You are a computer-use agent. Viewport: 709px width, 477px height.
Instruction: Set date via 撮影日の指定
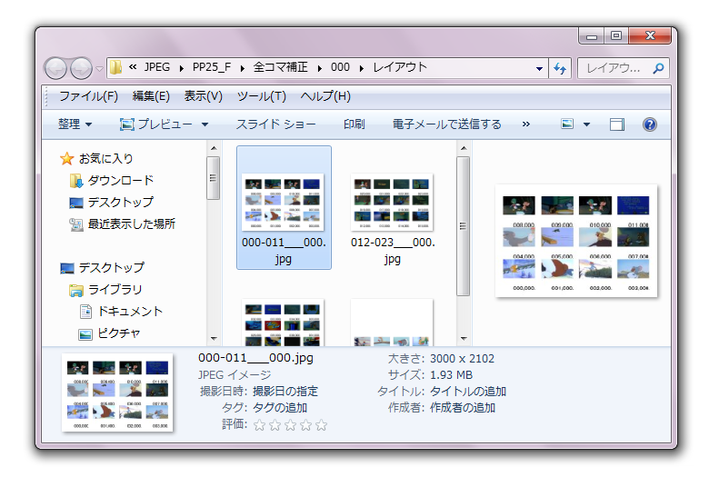285,391
